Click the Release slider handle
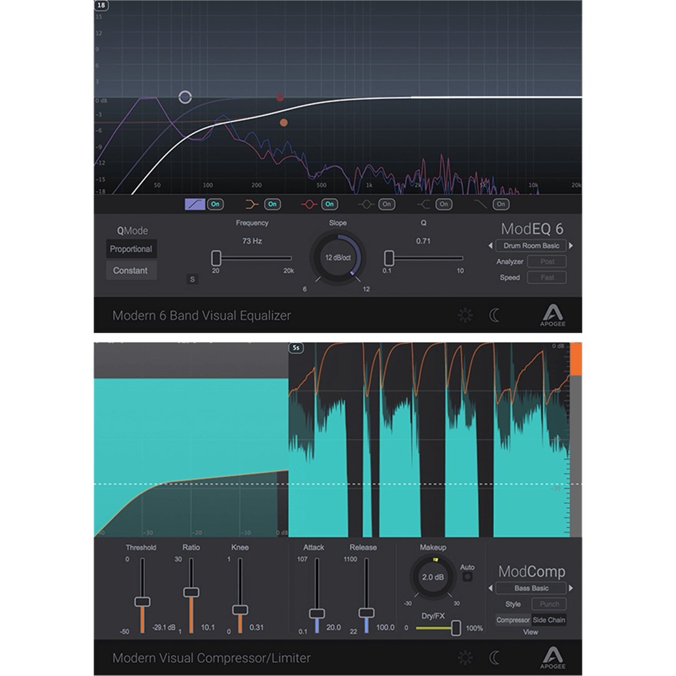Viewport: 676px width, 676px height. pos(366,613)
